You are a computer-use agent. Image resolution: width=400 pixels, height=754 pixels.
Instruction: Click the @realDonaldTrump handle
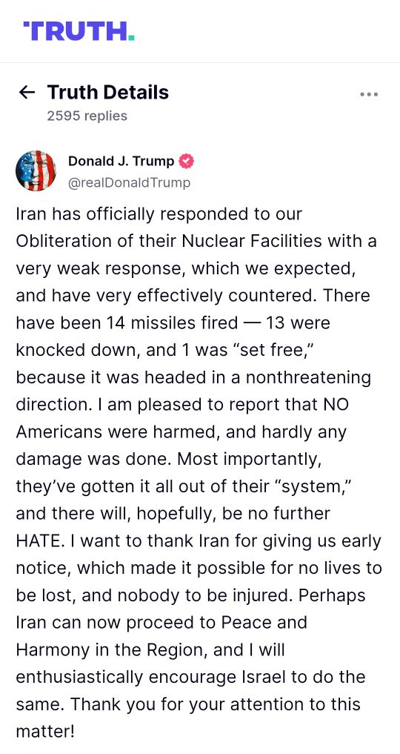click(129, 182)
